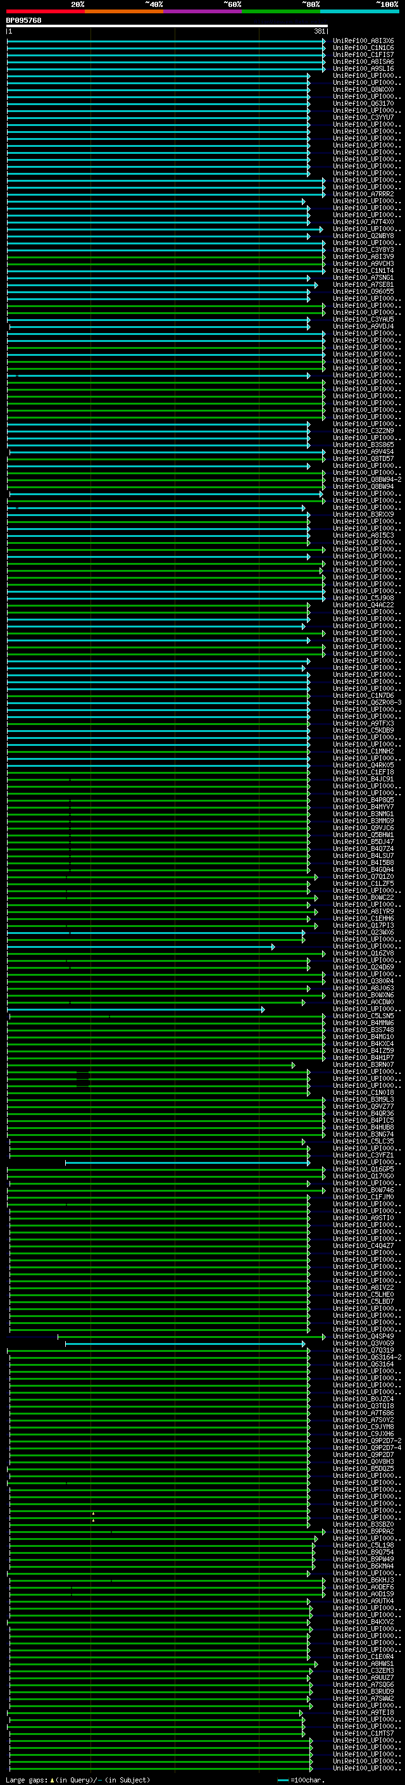Select the UniRef100_Q2WBY8 label
The height and width of the screenshot is (1785, 405).
[x=363, y=236]
